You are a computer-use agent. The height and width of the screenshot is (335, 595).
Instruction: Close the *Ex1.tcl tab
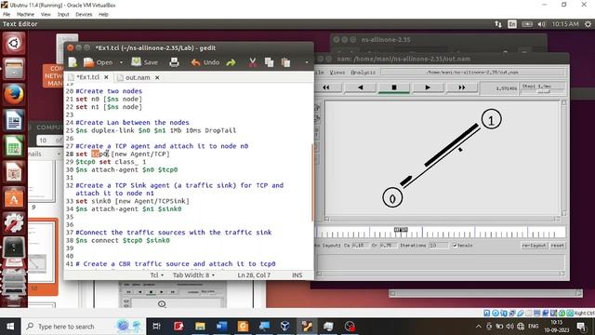pyautogui.click(x=107, y=77)
